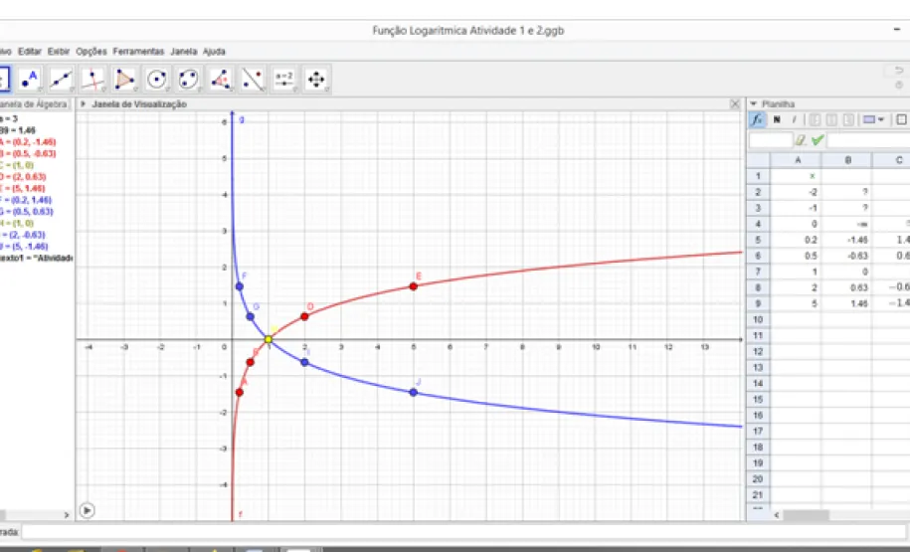Select the Angle tool
The width and height of the screenshot is (910, 552).
coord(221,79)
